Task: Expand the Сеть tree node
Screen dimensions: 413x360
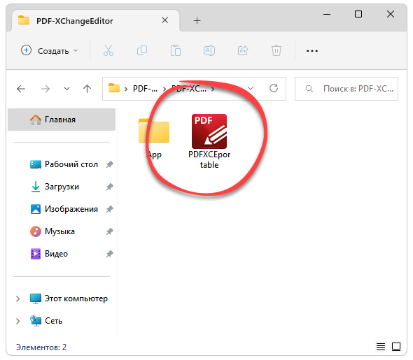Action: click(17, 321)
